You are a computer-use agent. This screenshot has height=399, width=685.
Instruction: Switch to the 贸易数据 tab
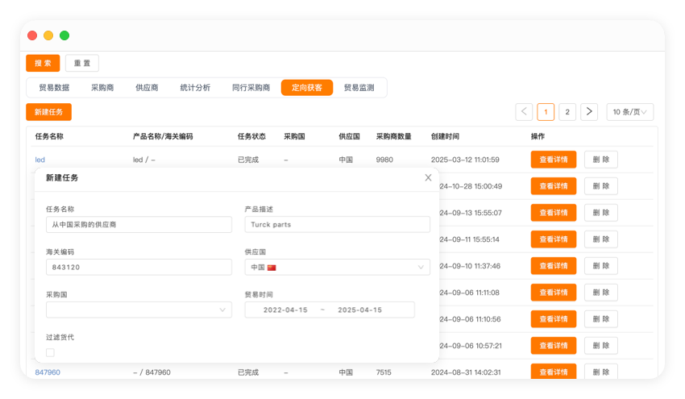coord(54,88)
